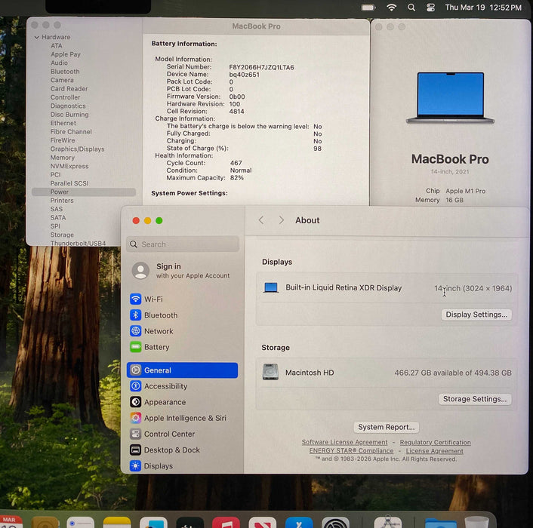
Task: Select Audio in the Hardware list
Action: [x=59, y=63]
